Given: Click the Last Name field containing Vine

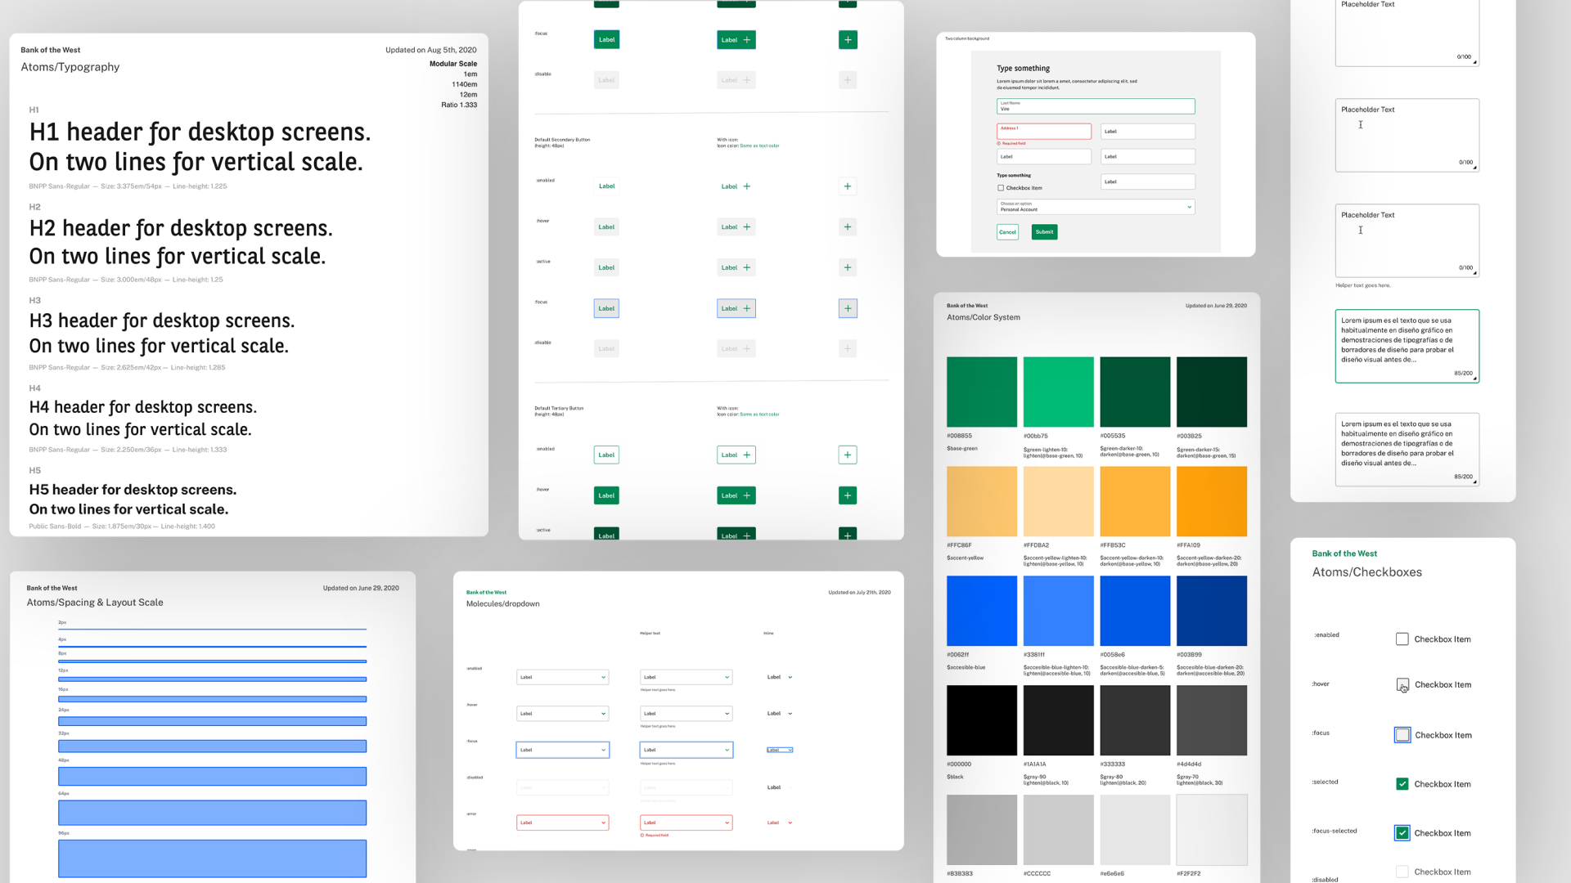Looking at the screenshot, I should [x=1095, y=106].
